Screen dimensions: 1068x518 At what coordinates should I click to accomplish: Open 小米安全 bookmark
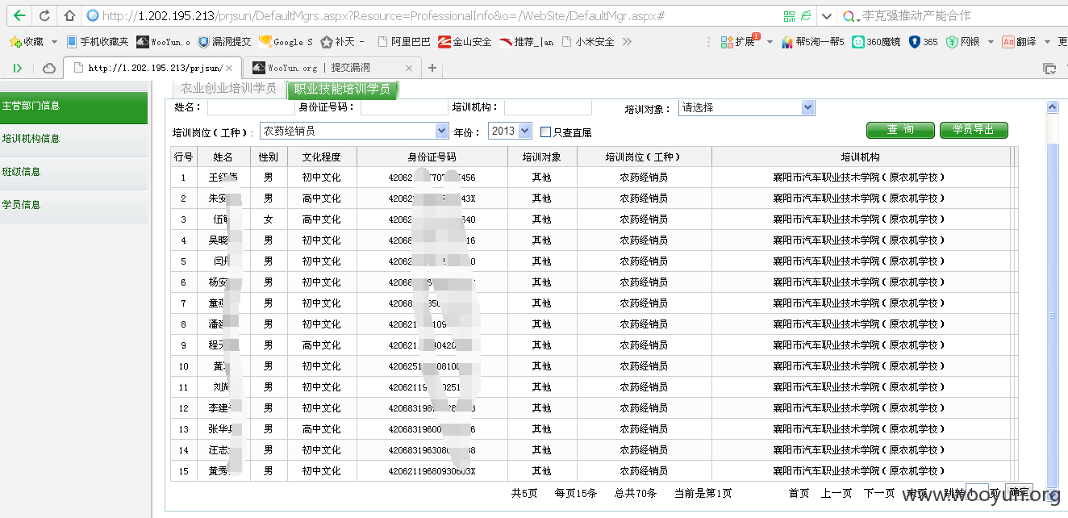pyautogui.click(x=587, y=41)
